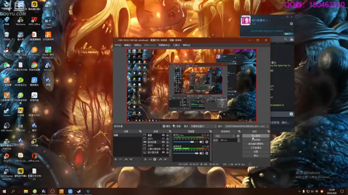
Task: Toggle the lock on the 选手1 source
Action: [167, 139]
